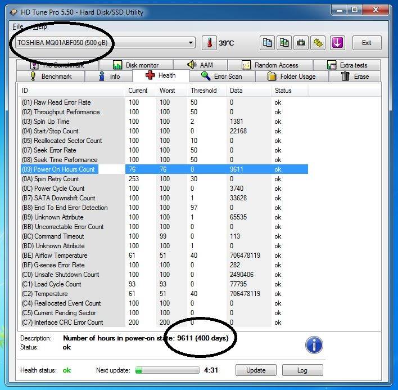Click the Exit button
This screenshot has height=390, width=398.
[x=367, y=43]
